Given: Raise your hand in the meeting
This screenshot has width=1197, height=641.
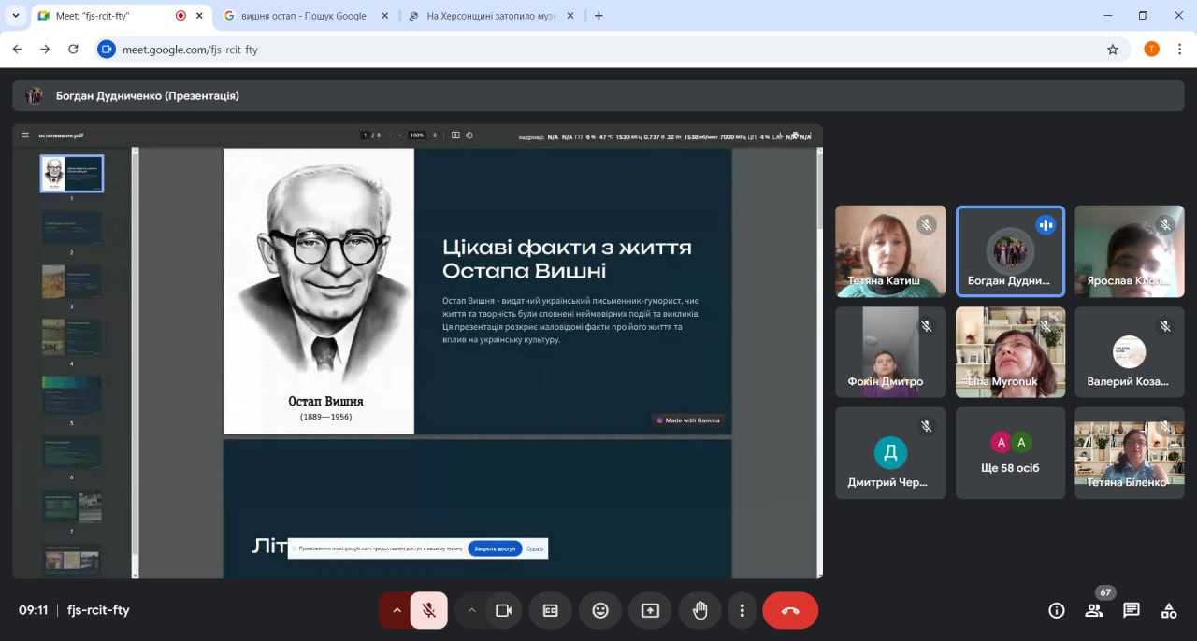Looking at the screenshot, I should coord(699,610).
